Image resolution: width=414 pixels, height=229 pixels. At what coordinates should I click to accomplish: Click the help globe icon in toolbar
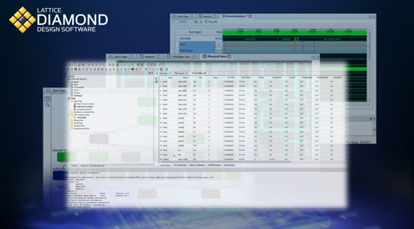point(167,69)
